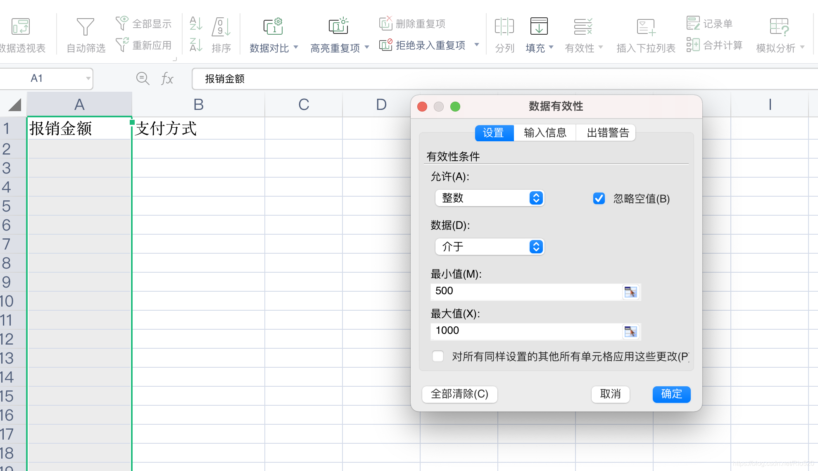Image resolution: width=818 pixels, height=471 pixels.
Task: Click the select-all corner triangle of the sheet
Action: pos(15,105)
